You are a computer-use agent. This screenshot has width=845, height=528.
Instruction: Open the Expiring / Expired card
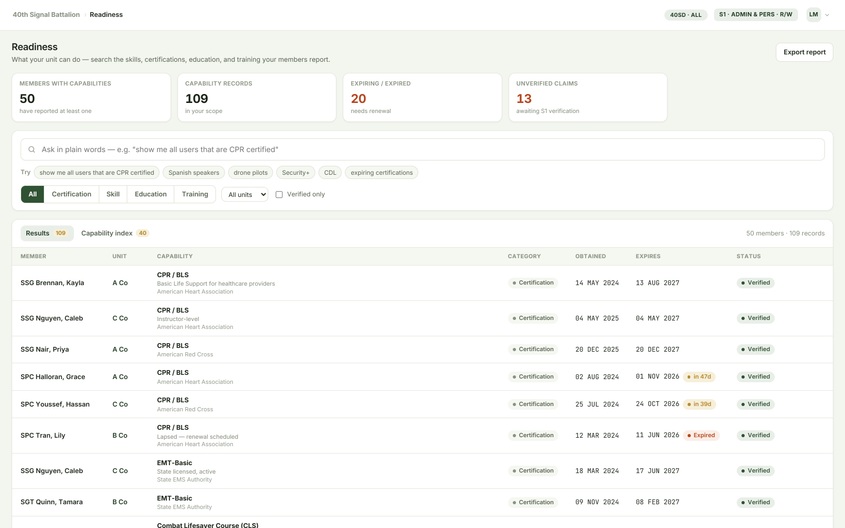coord(422,98)
